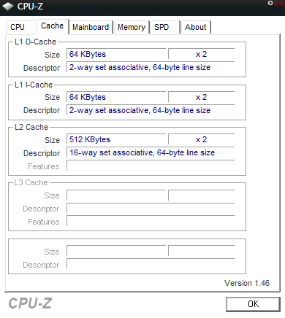Click the CPU-Z title bar diamond icon
Viewport: 285px width, 318px height.
tap(8, 7)
